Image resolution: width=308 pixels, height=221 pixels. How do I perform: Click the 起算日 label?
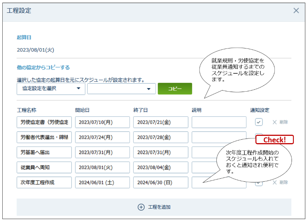tap(24, 37)
